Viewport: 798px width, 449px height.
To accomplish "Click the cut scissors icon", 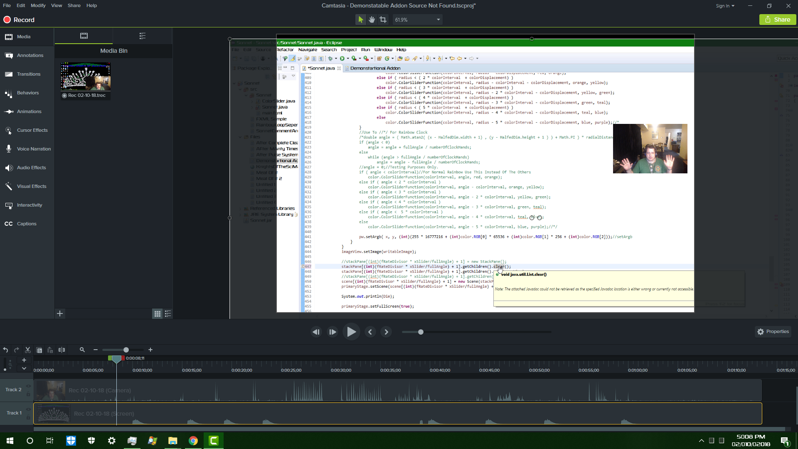I will click(x=28, y=350).
